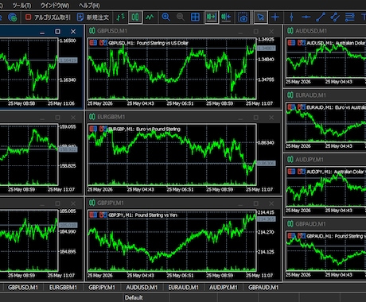Zoom out the chart with magnifier minus
The width and height of the screenshot is (366, 302).
click(x=181, y=17)
